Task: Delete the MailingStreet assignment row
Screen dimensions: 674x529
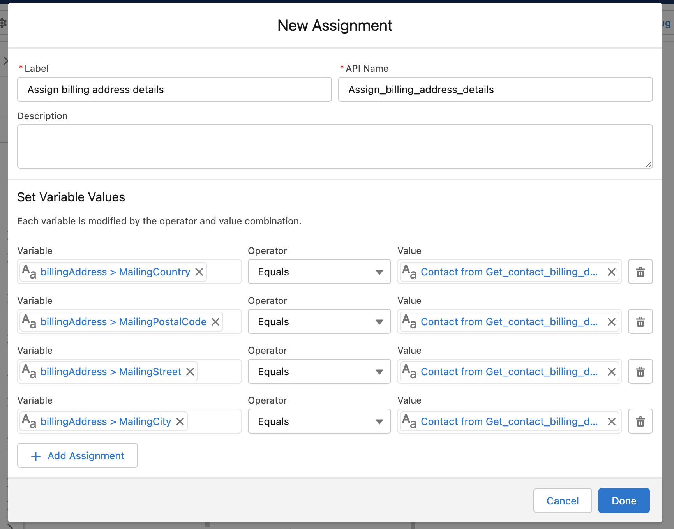Action: (x=640, y=371)
